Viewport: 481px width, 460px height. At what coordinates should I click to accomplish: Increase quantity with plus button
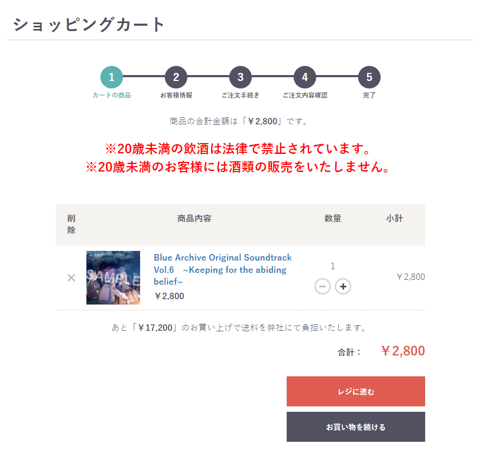click(x=343, y=286)
